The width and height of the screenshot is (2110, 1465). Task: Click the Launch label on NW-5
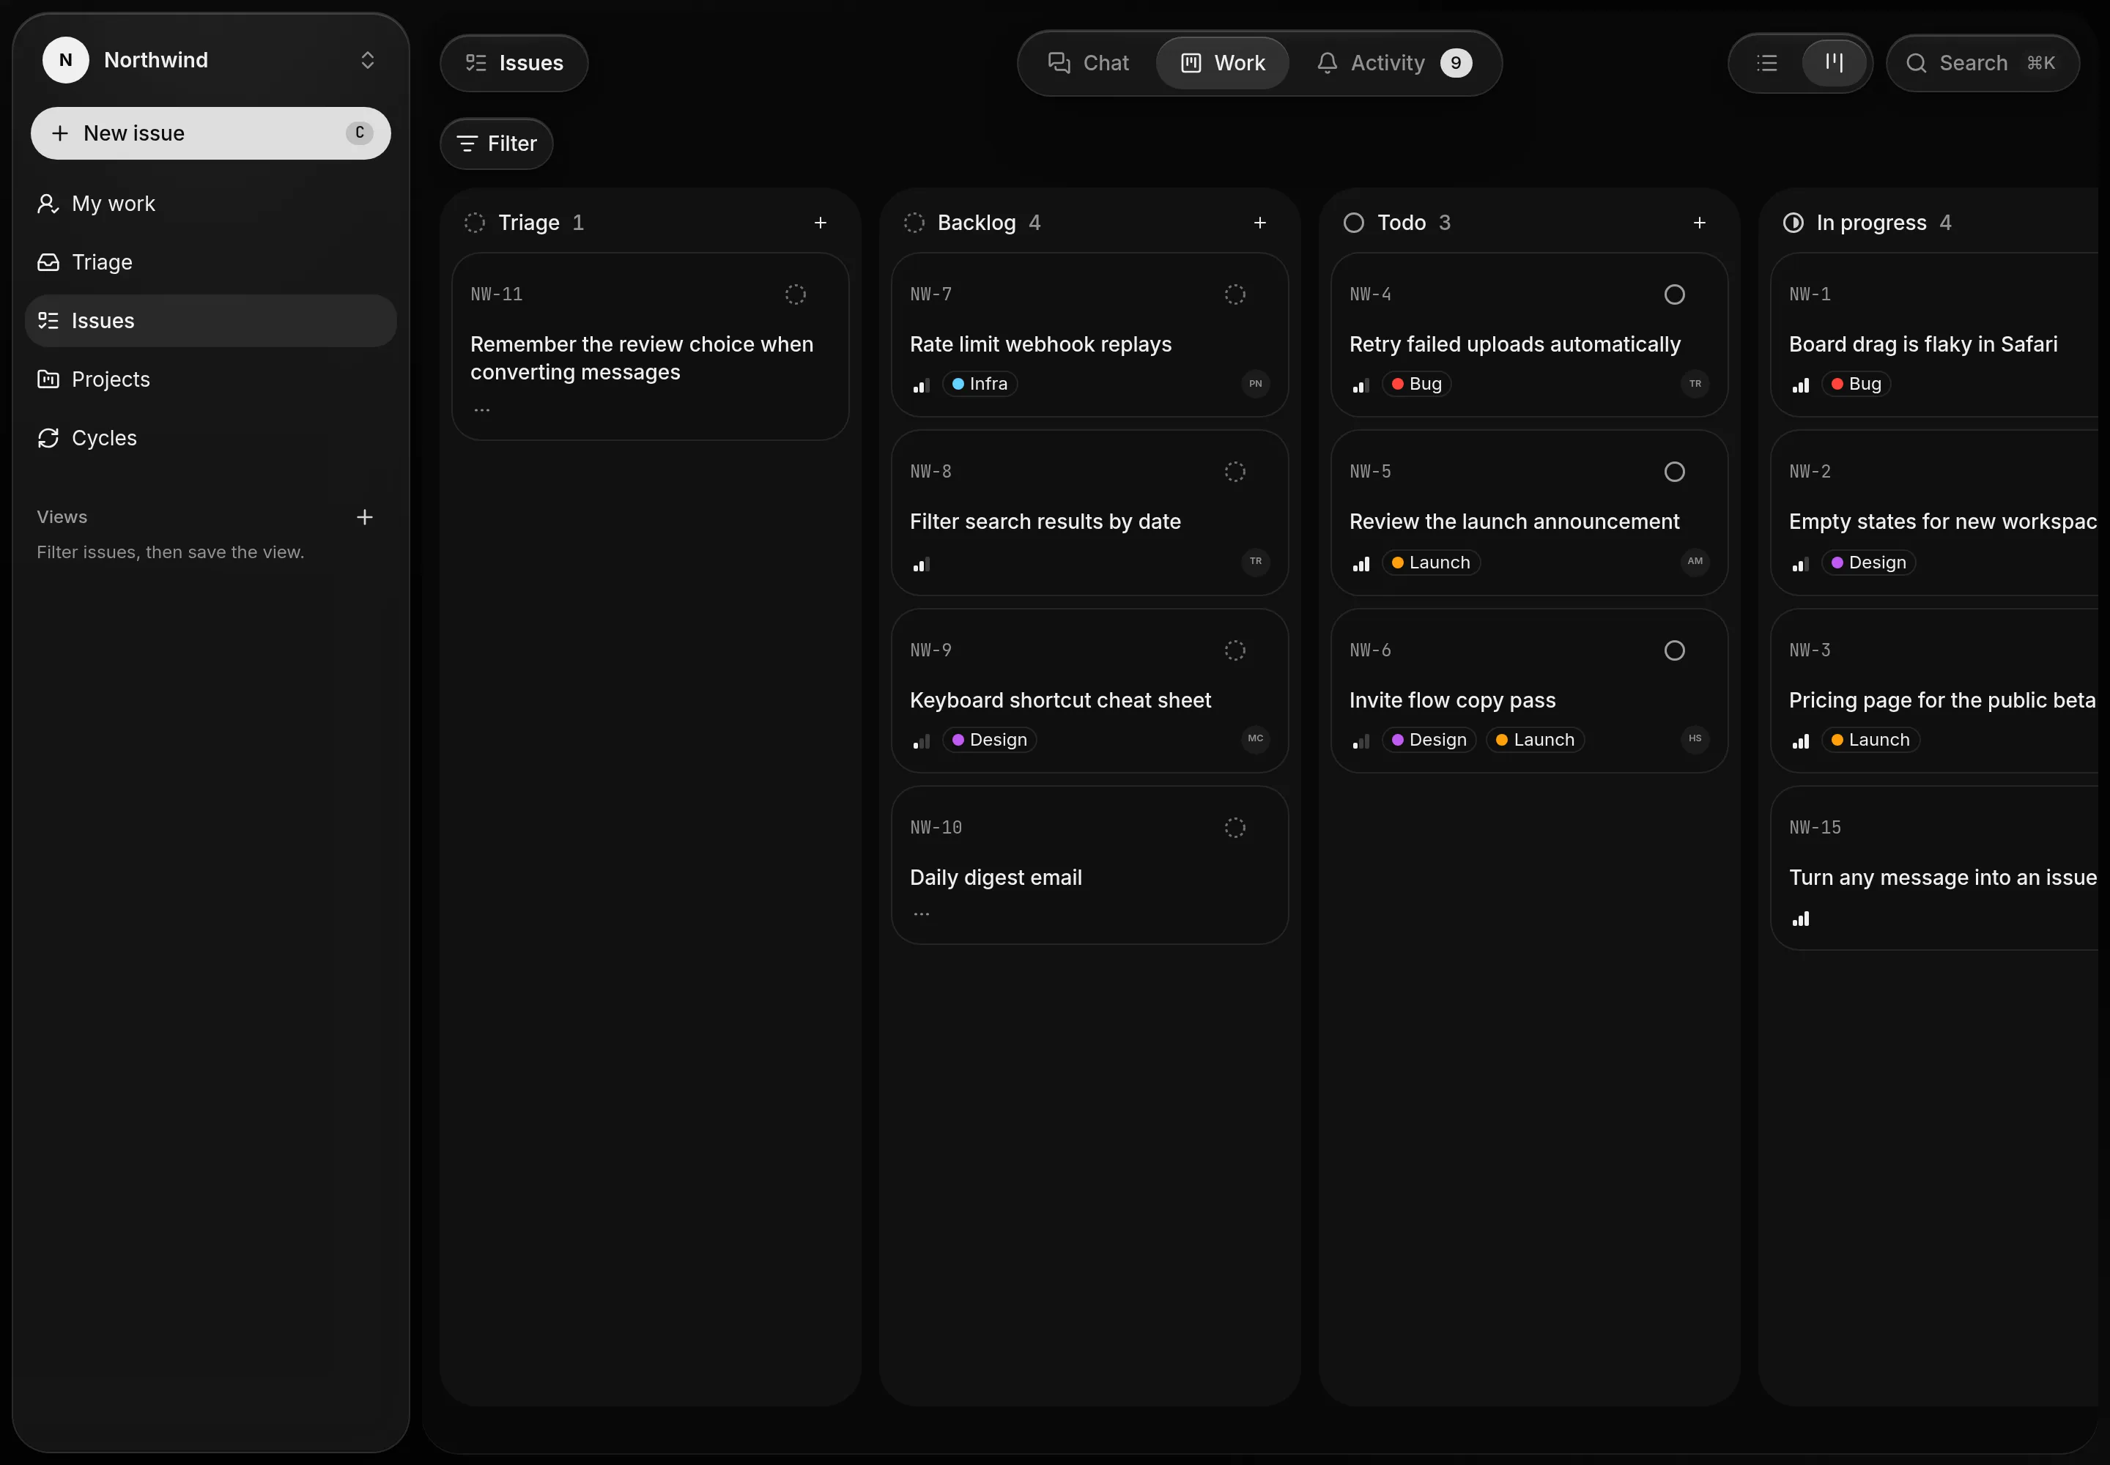click(1432, 562)
